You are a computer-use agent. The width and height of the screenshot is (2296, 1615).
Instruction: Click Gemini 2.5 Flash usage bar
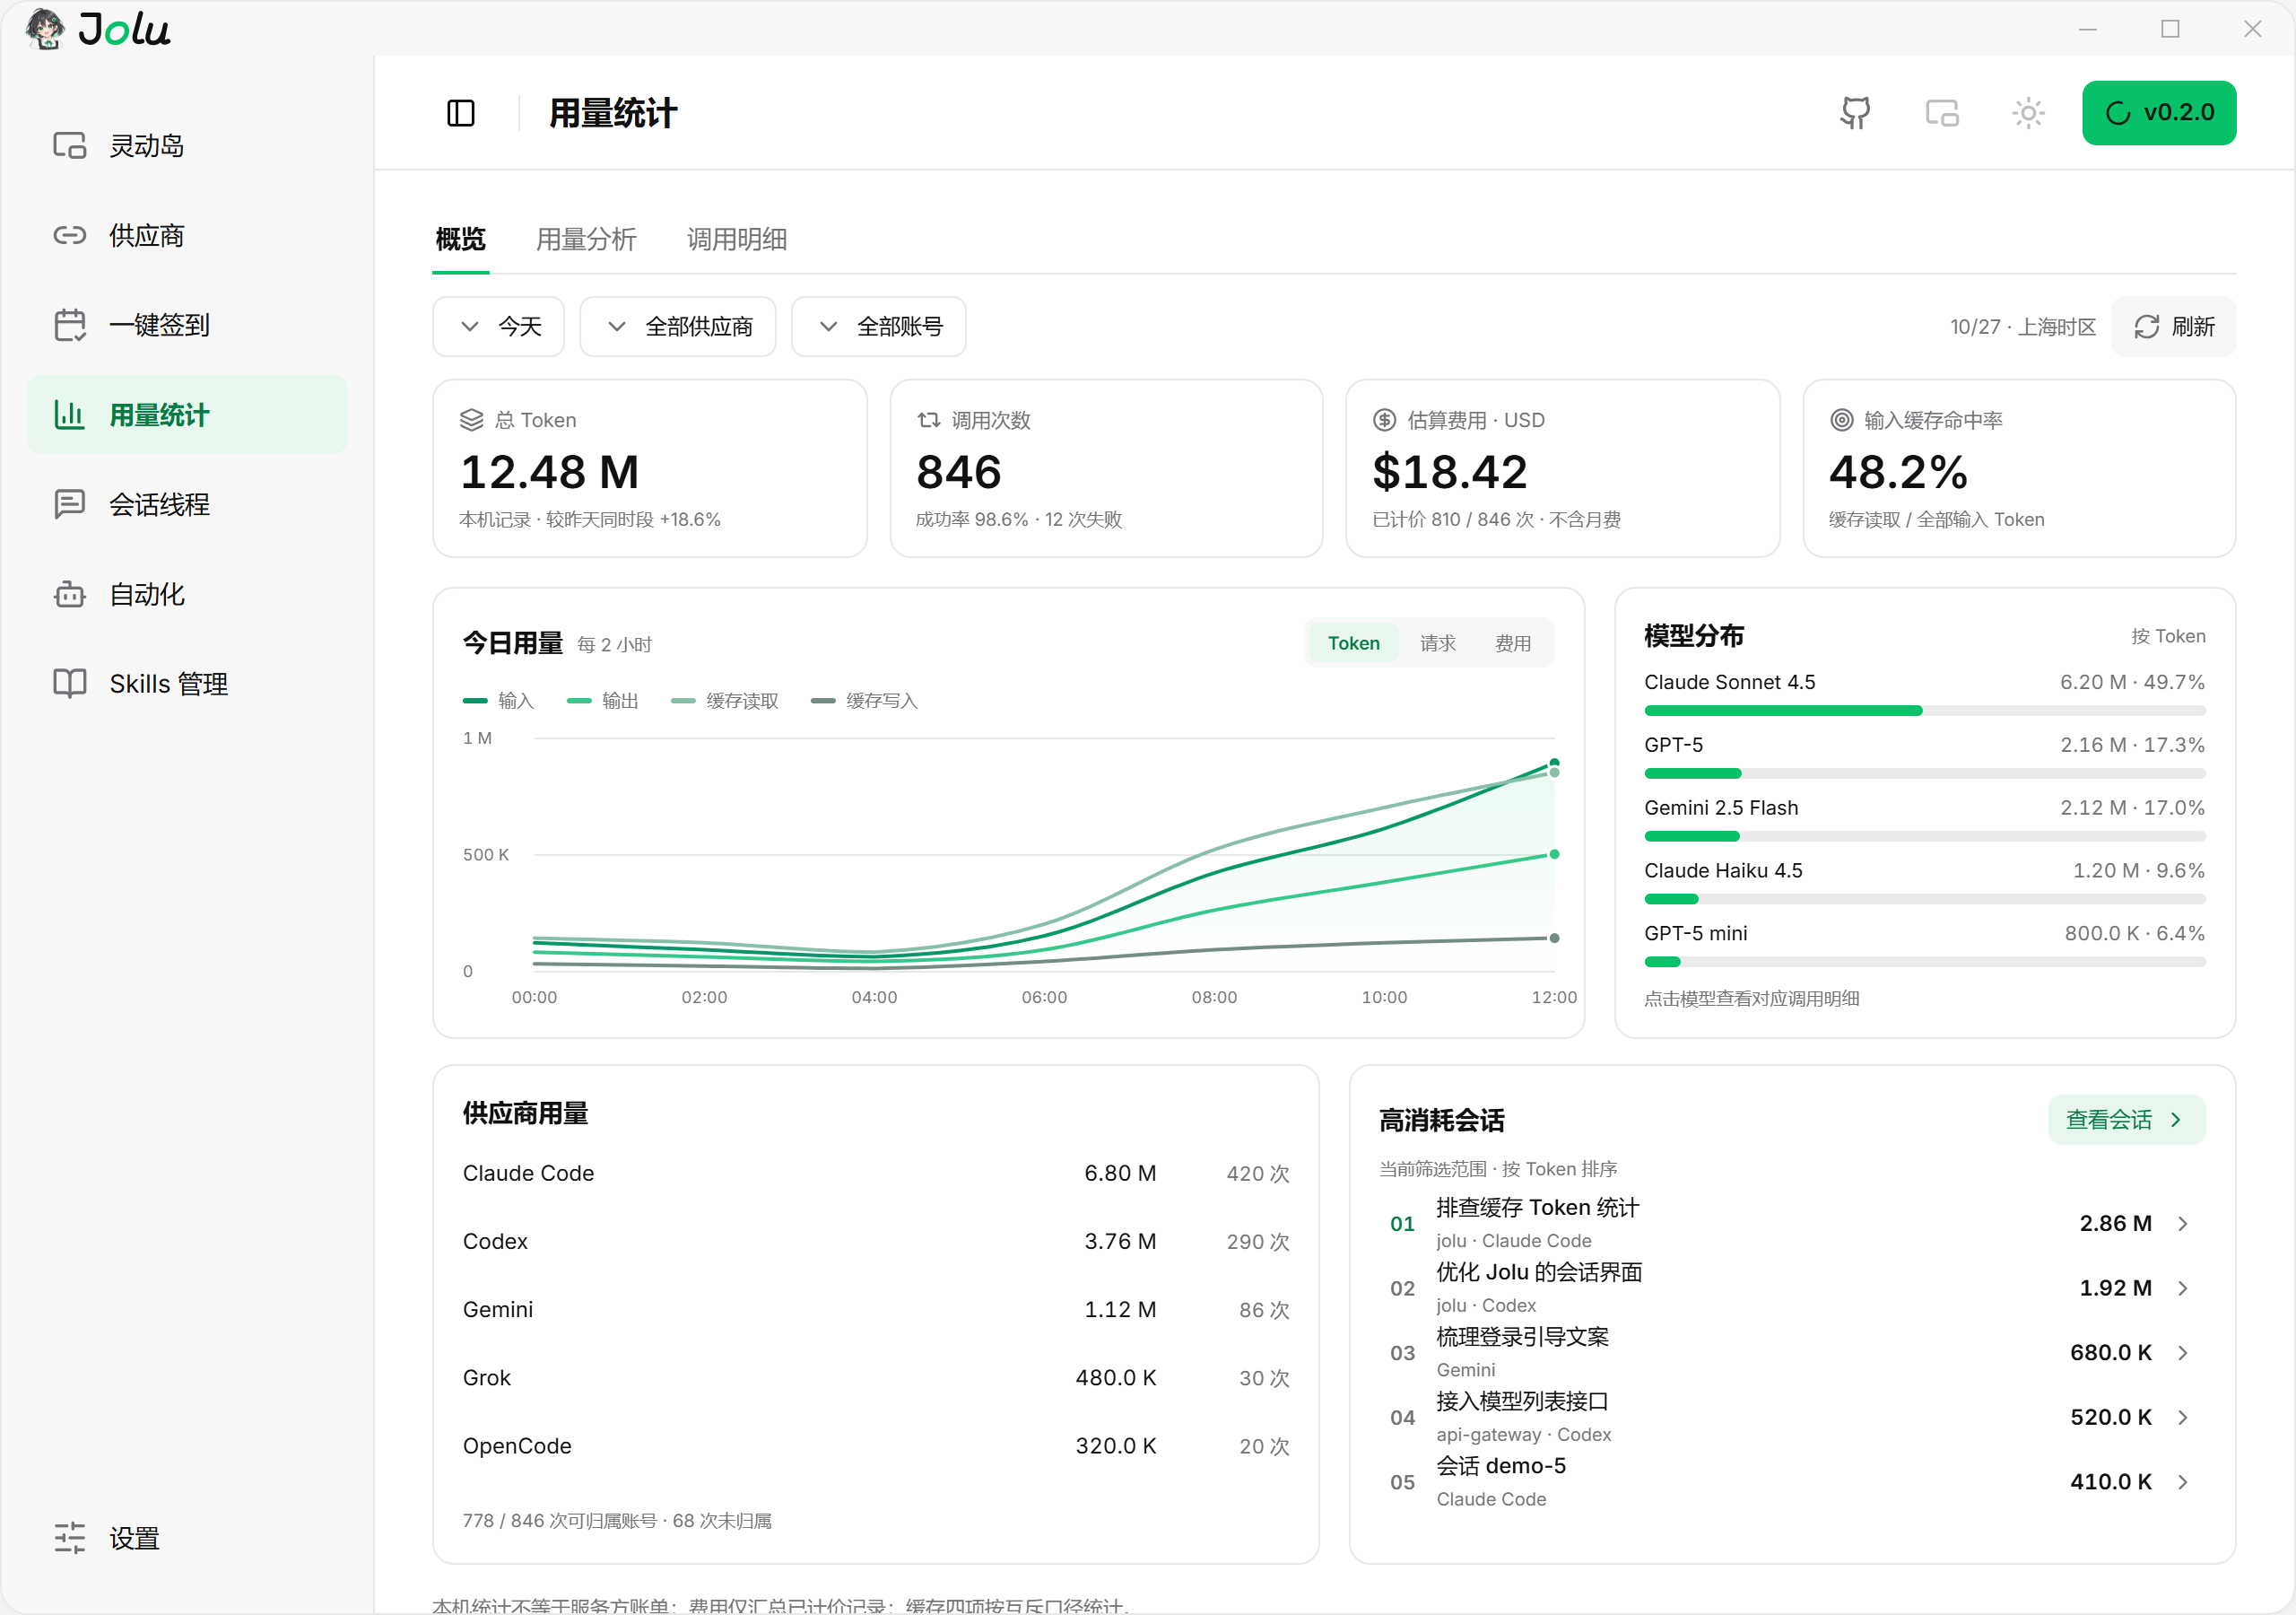(1924, 836)
